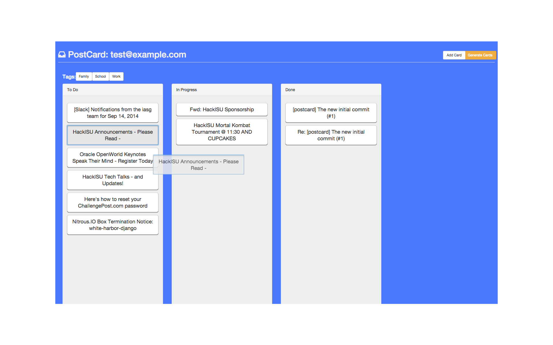The width and height of the screenshot is (553, 345).
Task: Click the Generate Cards button
Action: click(x=480, y=55)
